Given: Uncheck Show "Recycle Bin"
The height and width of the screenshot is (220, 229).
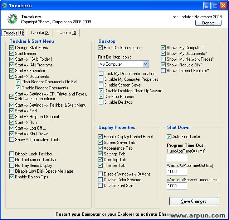Looking at the screenshot, I should (163, 65).
